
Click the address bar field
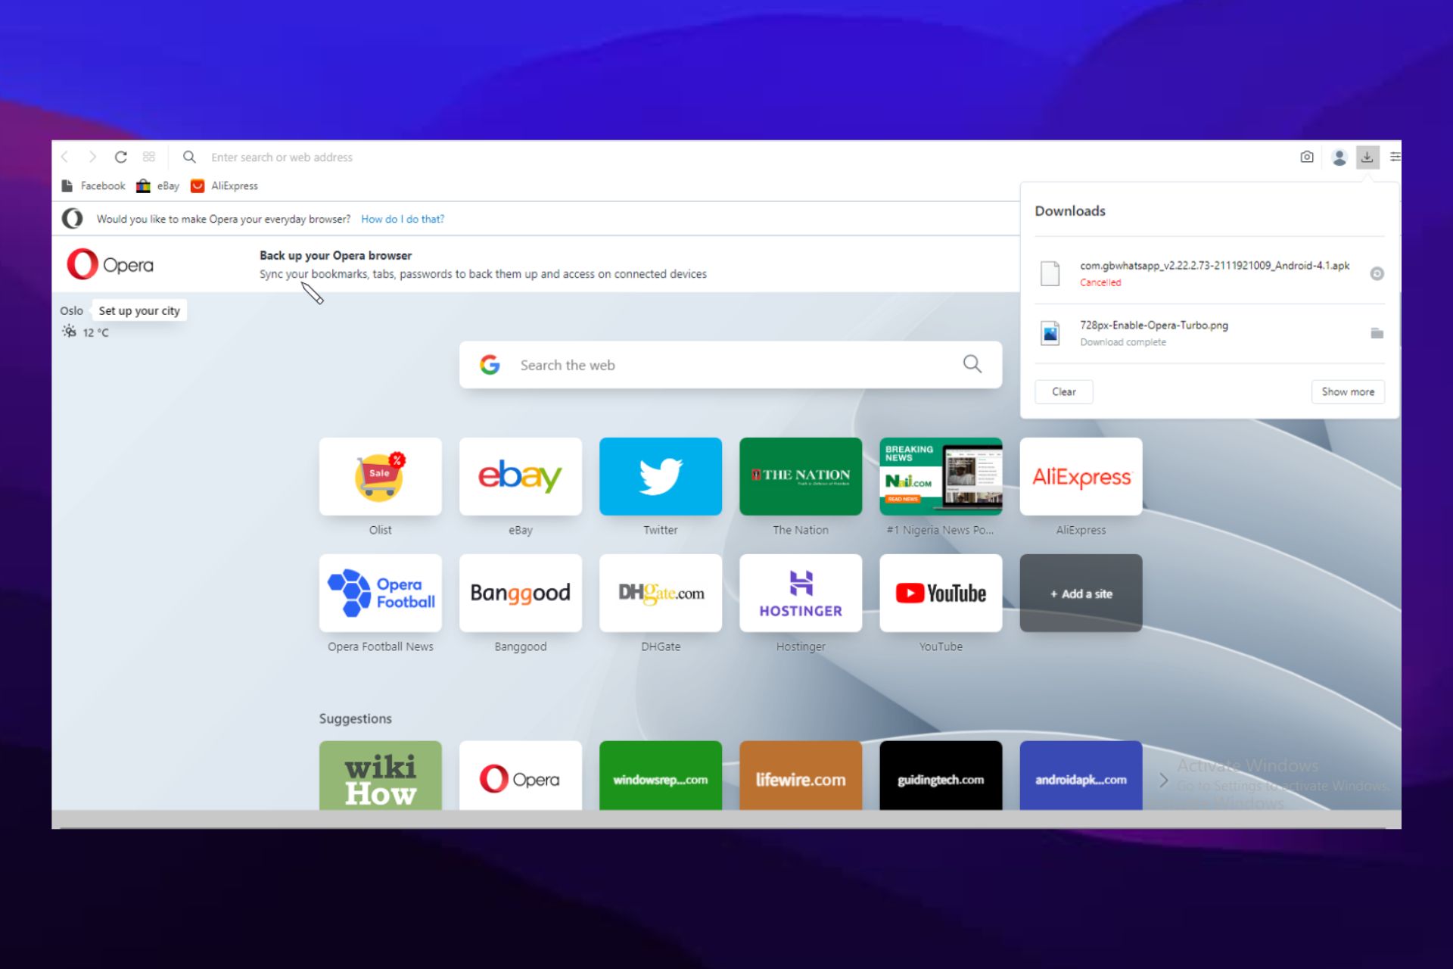742,157
